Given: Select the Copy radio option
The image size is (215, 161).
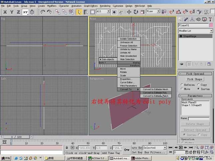Looking at the screenshot, I should point(199,85).
